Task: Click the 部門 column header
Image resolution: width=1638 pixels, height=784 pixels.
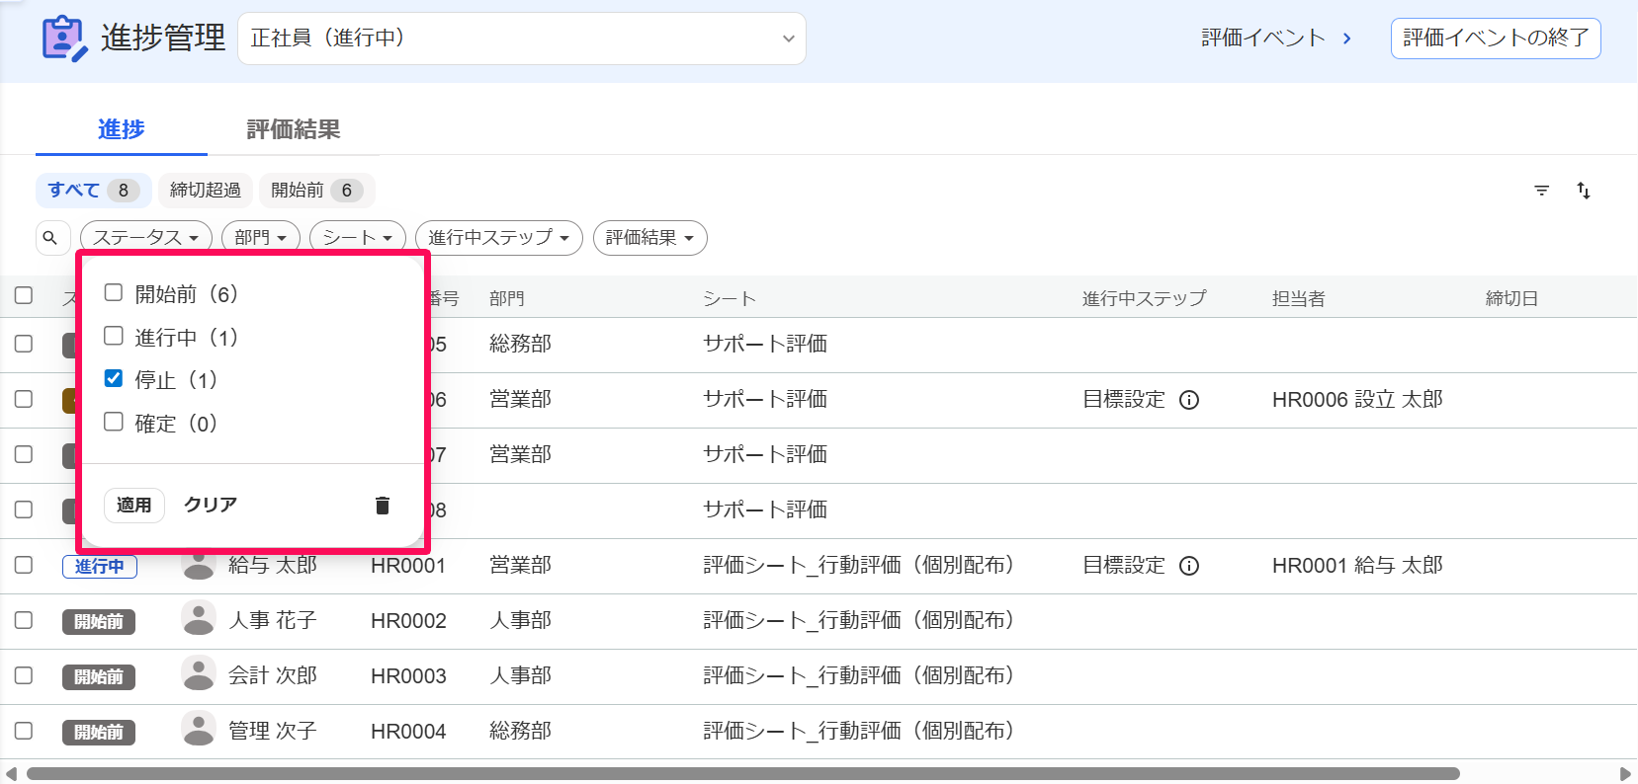Action: (507, 299)
